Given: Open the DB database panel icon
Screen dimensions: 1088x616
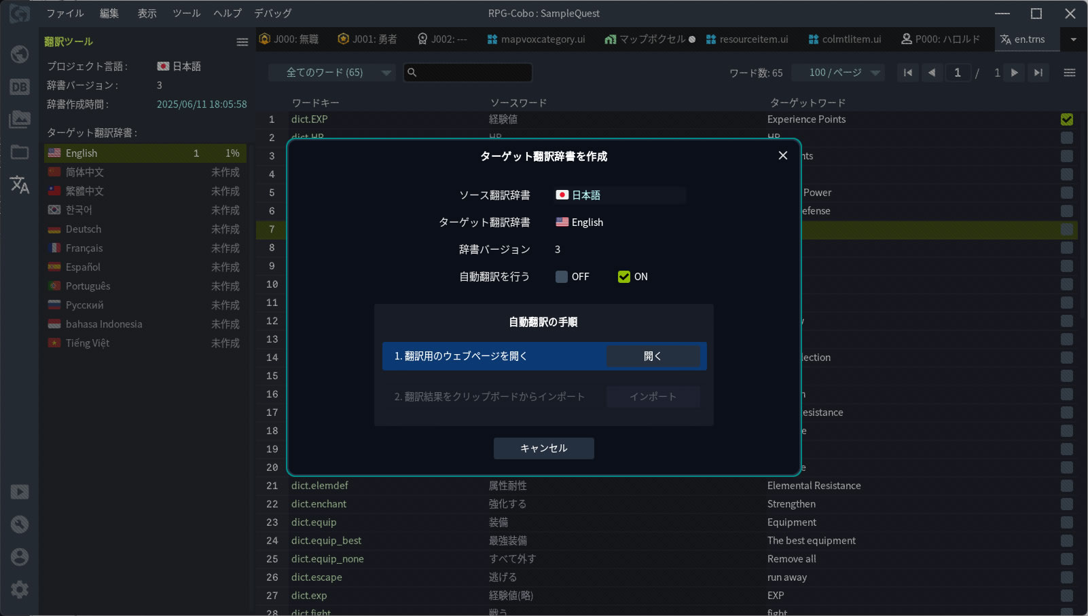Looking at the screenshot, I should pos(20,87).
